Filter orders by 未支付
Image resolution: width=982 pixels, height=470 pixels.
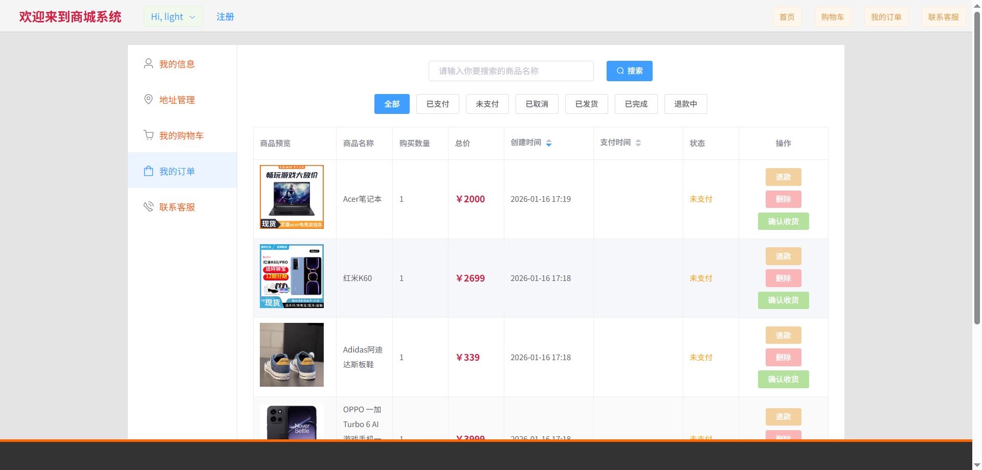coord(487,104)
